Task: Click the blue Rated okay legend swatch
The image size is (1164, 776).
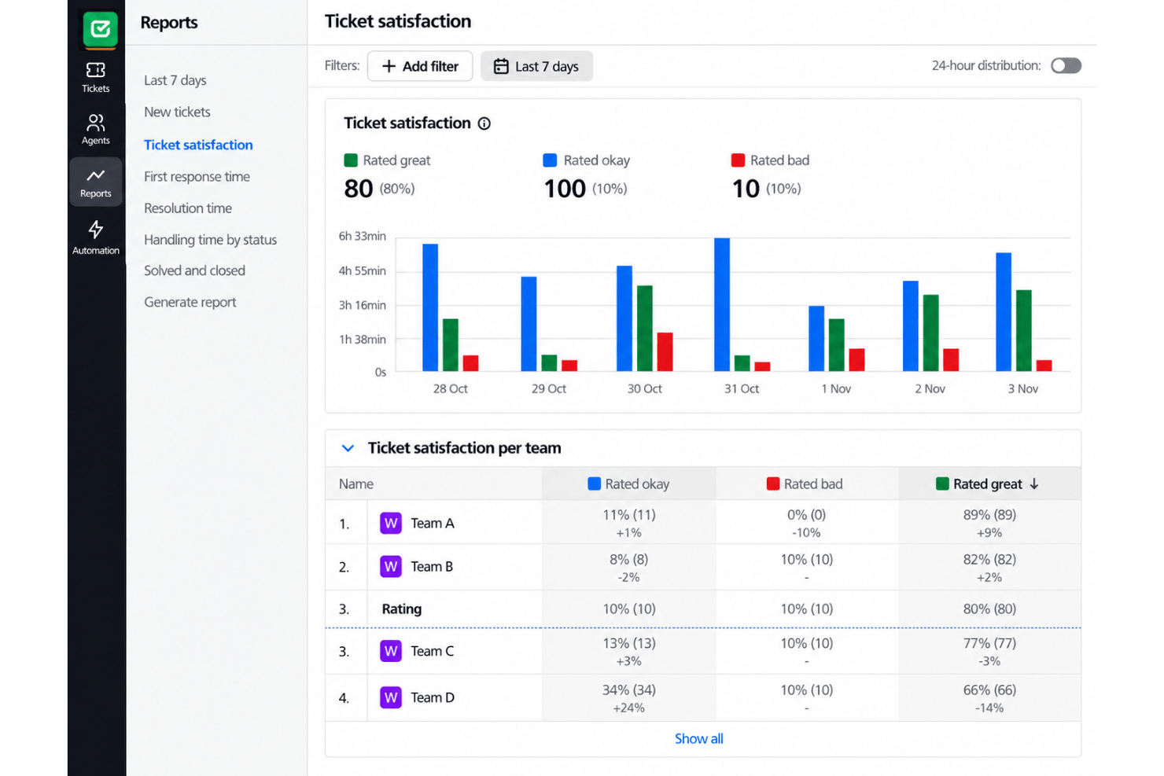Action: point(550,160)
